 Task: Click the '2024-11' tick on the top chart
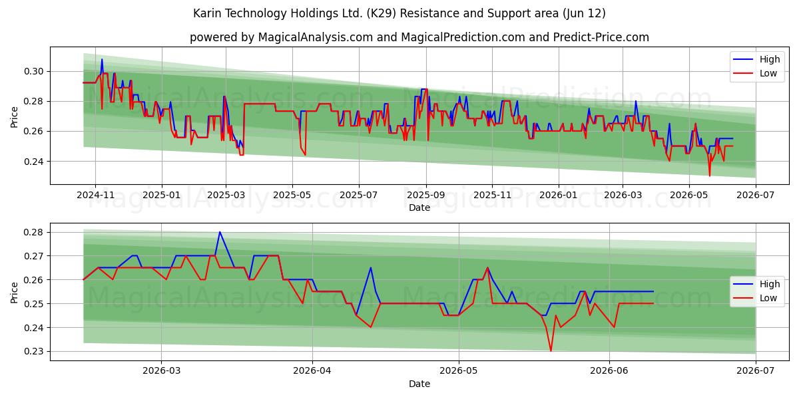(x=95, y=194)
